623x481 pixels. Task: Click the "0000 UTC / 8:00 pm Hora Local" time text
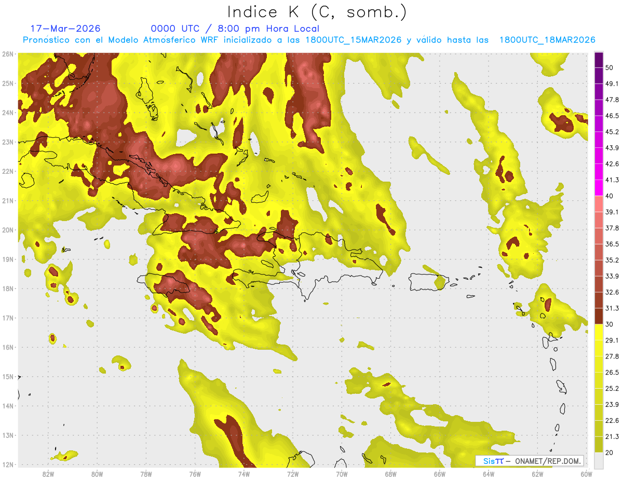(235, 29)
